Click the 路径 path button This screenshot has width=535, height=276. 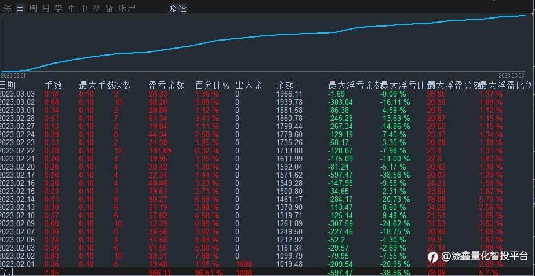178,8
